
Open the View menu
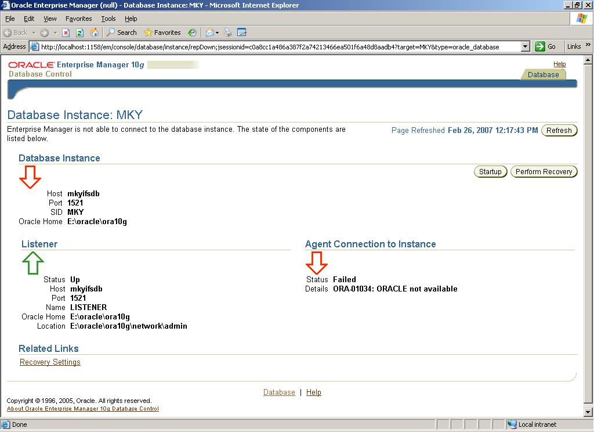[50, 19]
